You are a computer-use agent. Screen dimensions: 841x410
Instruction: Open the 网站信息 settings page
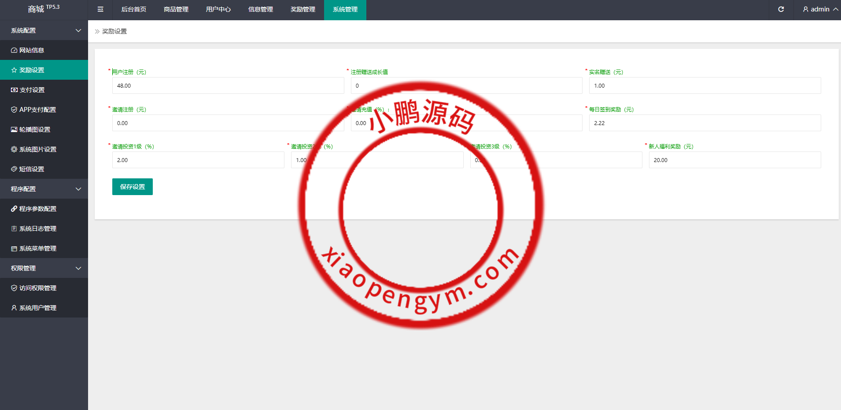(x=31, y=50)
